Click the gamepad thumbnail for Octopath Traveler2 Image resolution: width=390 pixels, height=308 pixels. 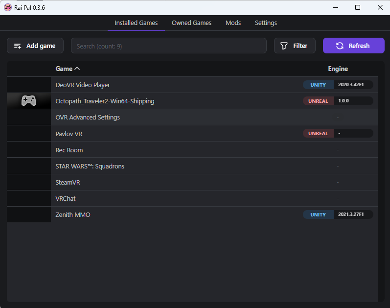29,101
